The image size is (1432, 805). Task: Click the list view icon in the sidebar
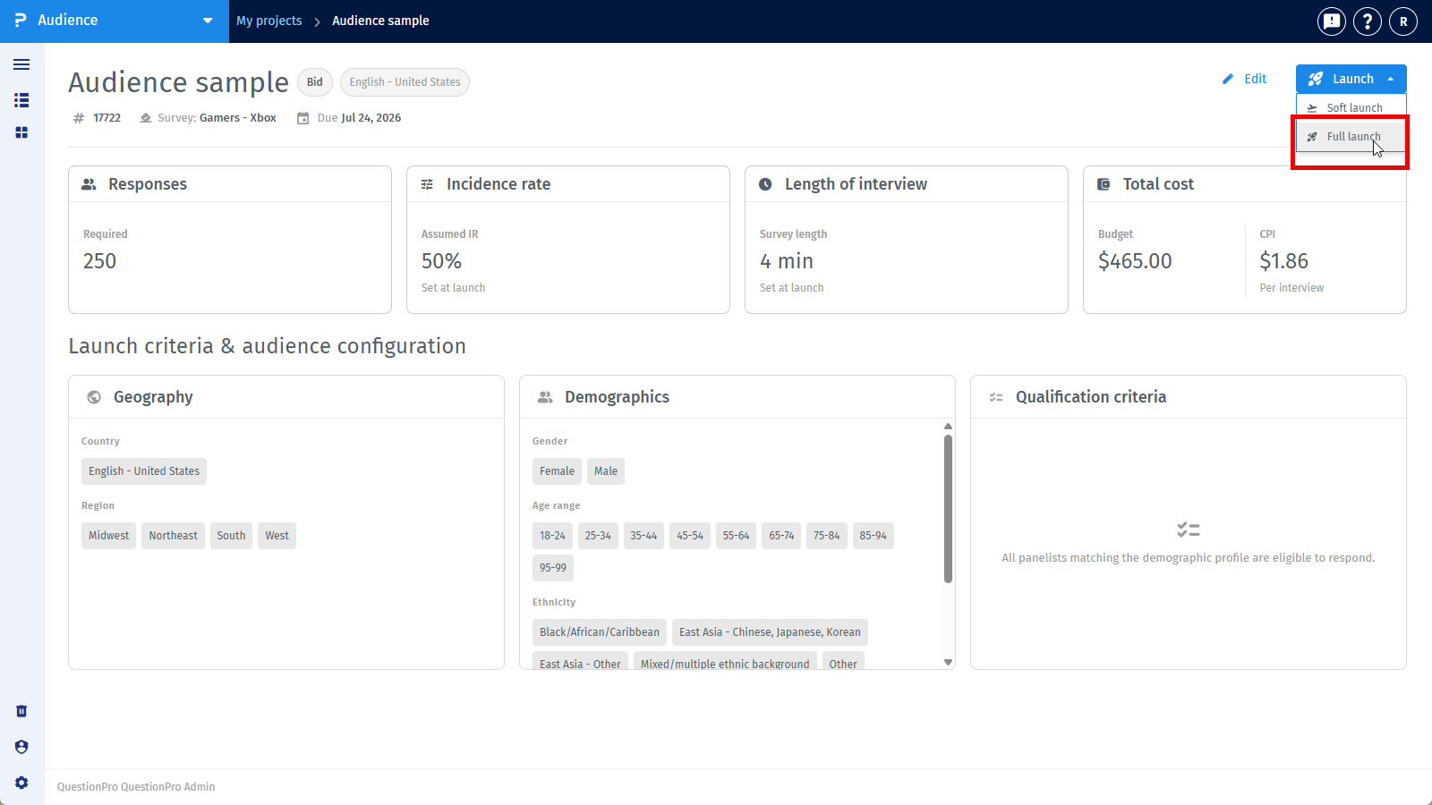click(x=21, y=100)
